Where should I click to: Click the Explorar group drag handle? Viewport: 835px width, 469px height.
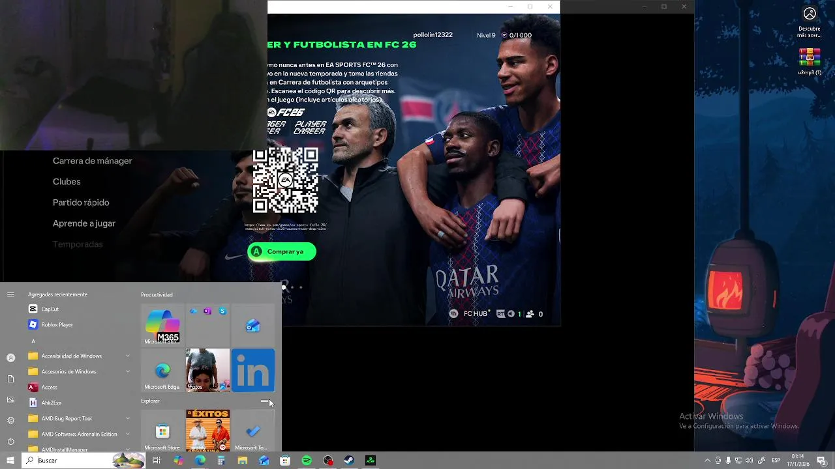265,401
